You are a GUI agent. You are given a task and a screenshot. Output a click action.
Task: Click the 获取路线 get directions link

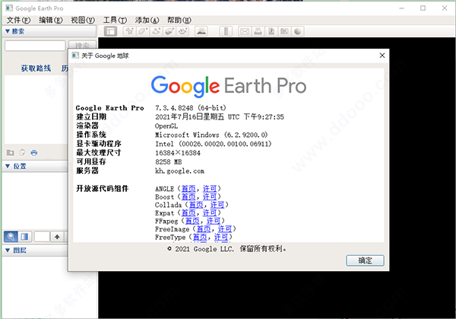tap(36, 69)
